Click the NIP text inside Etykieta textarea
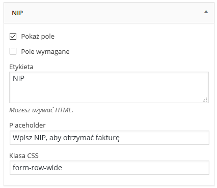The image size is (217, 188). 18,78
